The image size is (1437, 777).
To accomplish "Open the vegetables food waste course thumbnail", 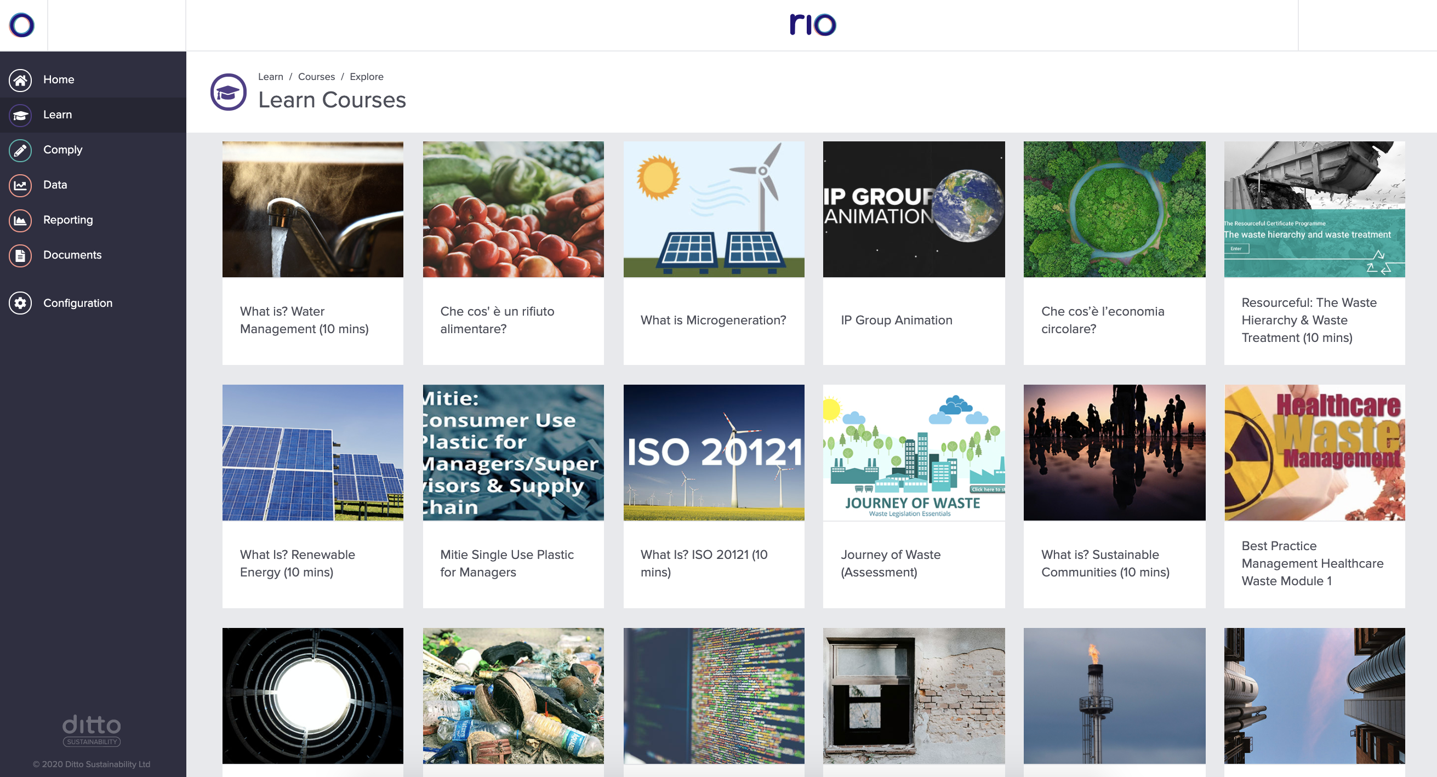I will [513, 210].
